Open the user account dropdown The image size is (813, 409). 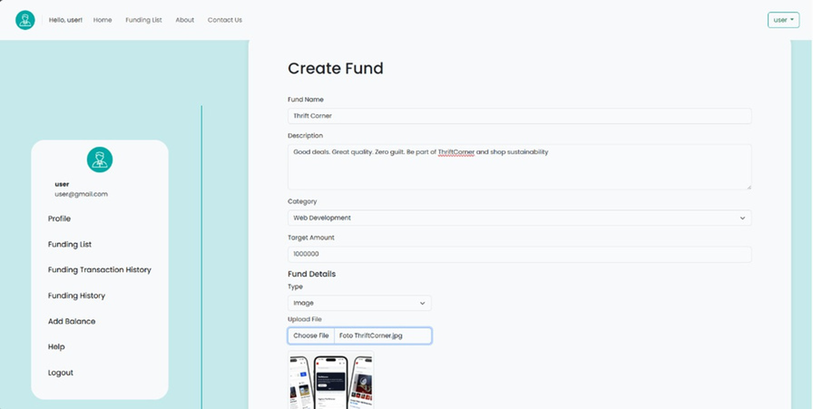click(783, 20)
